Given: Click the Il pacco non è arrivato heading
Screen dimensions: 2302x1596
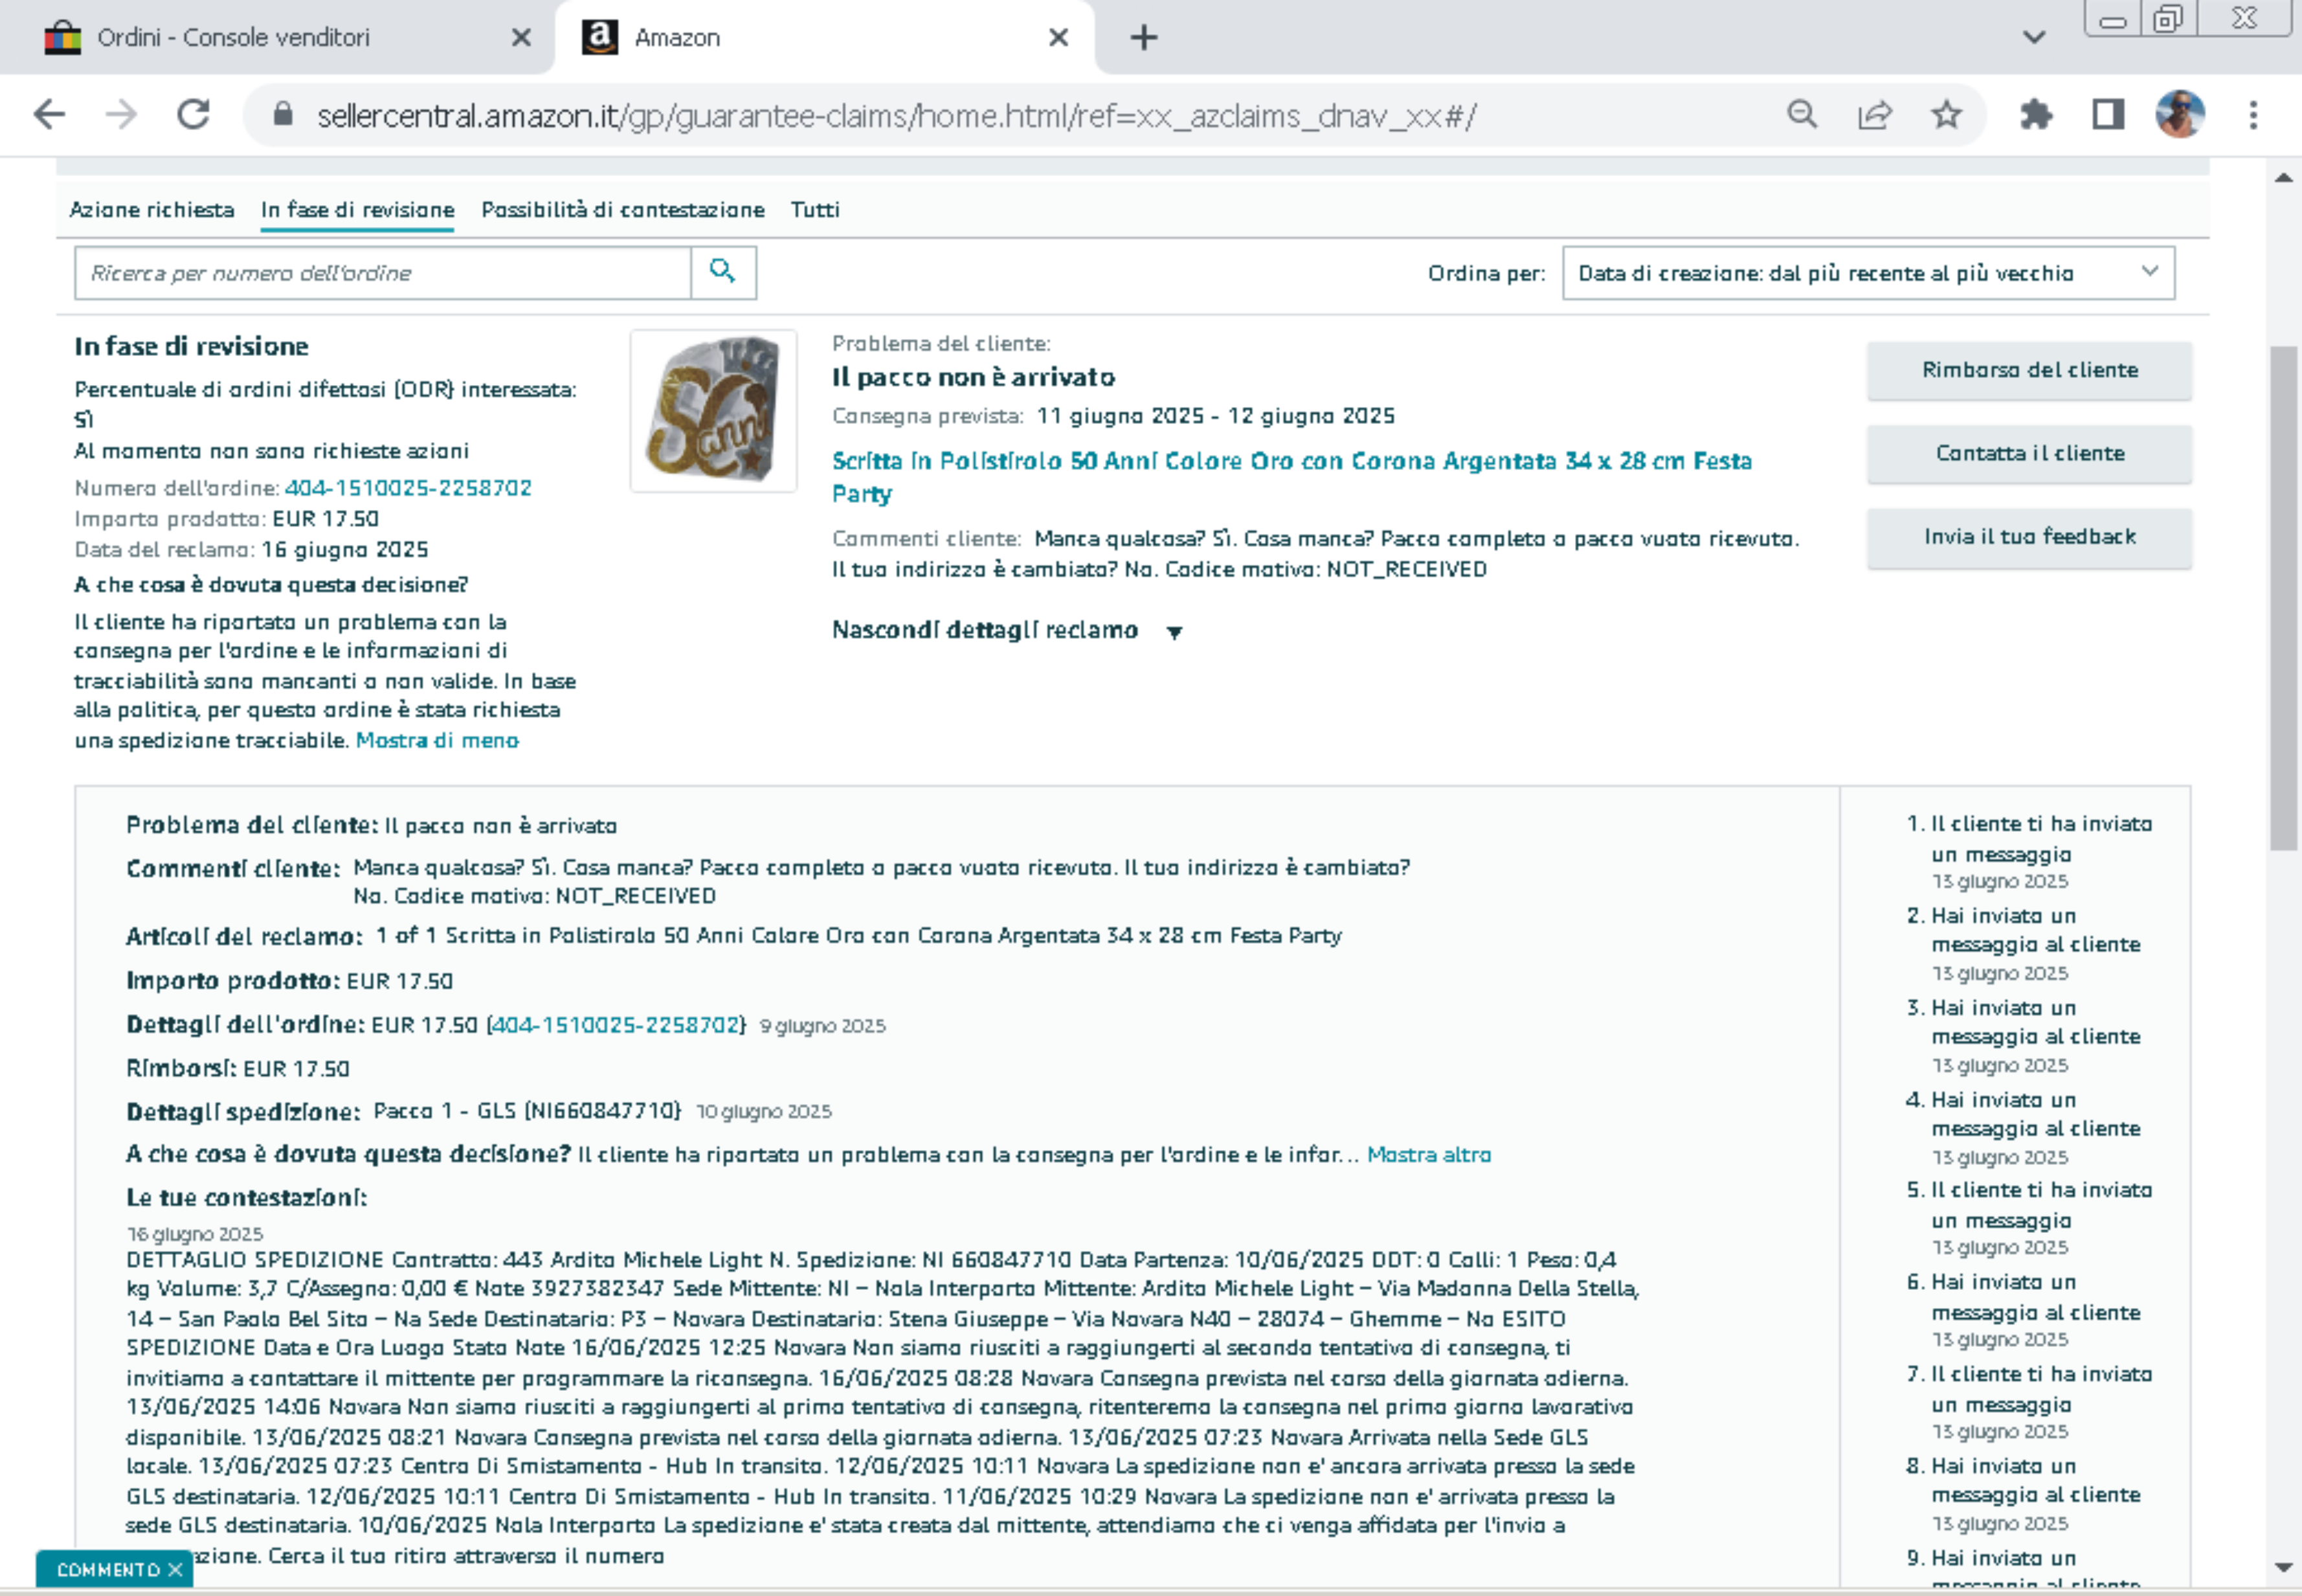Looking at the screenshot, I should click(x=973, y=377).
